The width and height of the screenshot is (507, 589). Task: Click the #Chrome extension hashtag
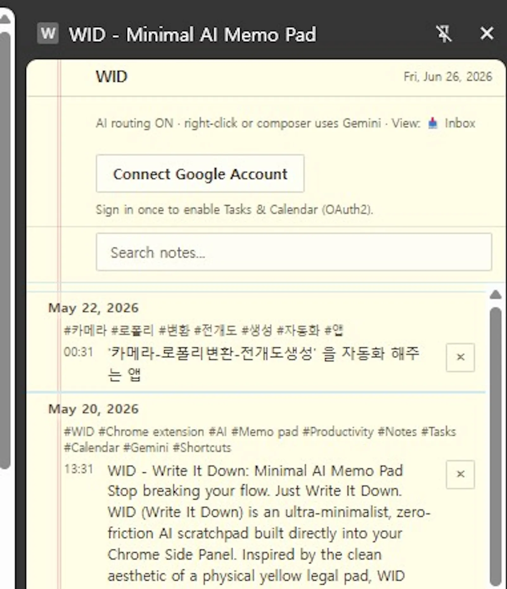(151, 432)
